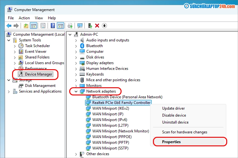Choose Properties from the context menu
The height and width of the screenshot is (158, 238).
171,142
